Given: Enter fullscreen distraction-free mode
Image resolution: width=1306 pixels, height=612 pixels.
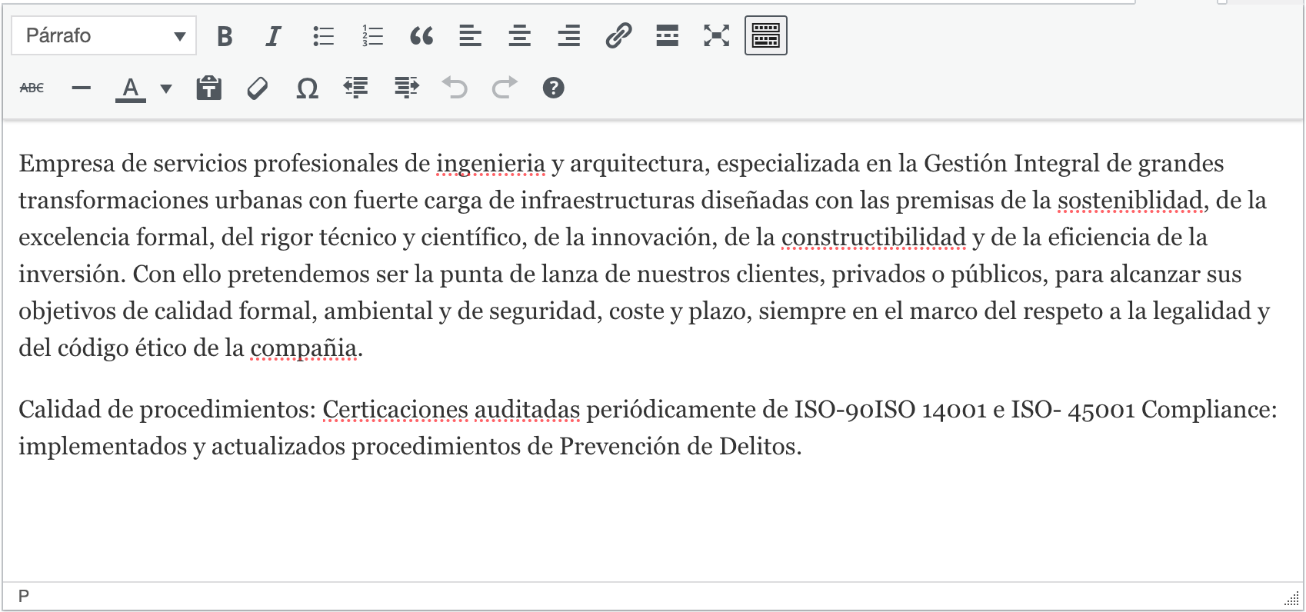Looking at the screenshot, I should (717, 35).
